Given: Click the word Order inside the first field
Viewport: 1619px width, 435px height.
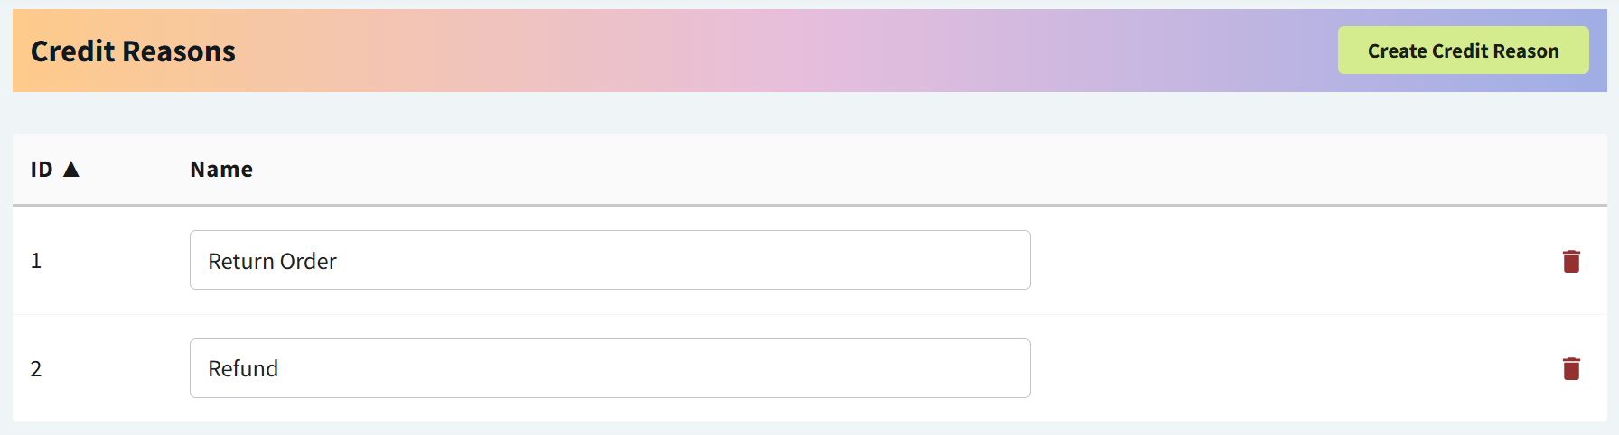Looking at the screenshot, I should [x=309, y=261].
